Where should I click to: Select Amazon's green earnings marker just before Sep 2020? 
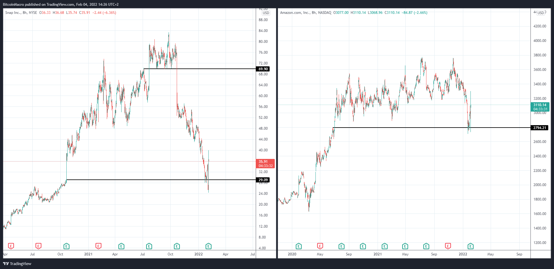click(341, 246)
